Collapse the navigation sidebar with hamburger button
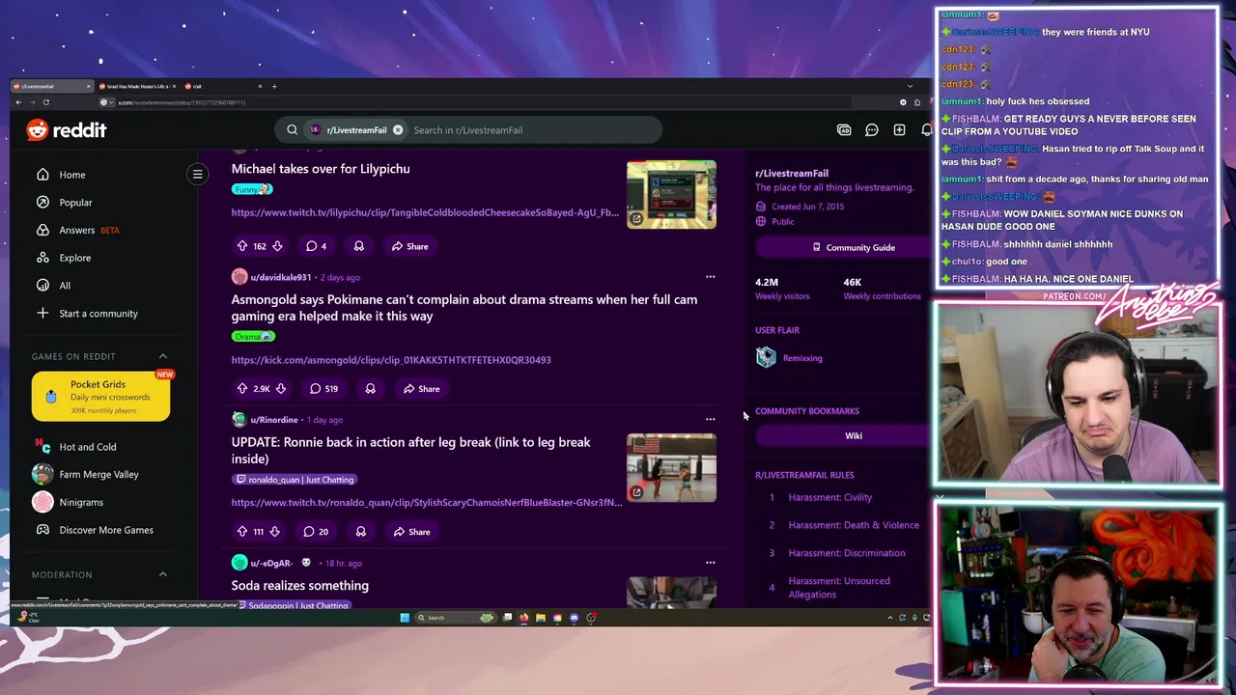 197,175
